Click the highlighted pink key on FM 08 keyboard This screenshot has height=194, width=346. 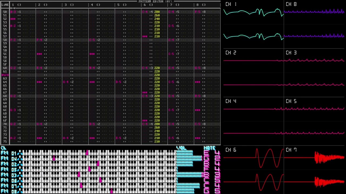pyautogui.click(x=111, y=191)
